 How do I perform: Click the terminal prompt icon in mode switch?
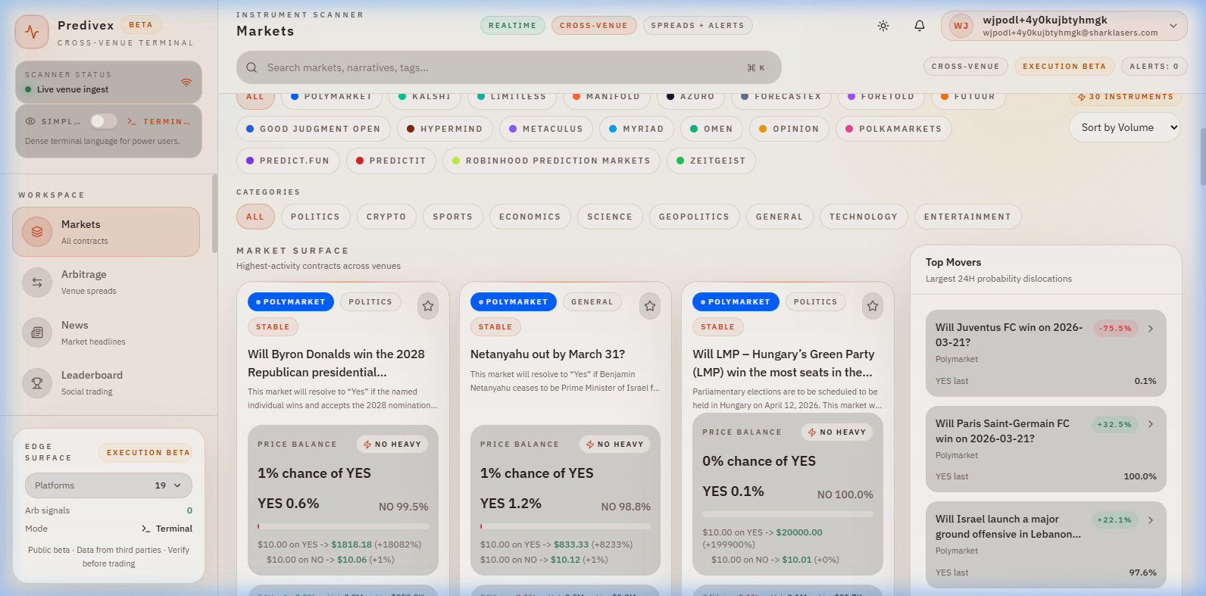pos(132,121)
